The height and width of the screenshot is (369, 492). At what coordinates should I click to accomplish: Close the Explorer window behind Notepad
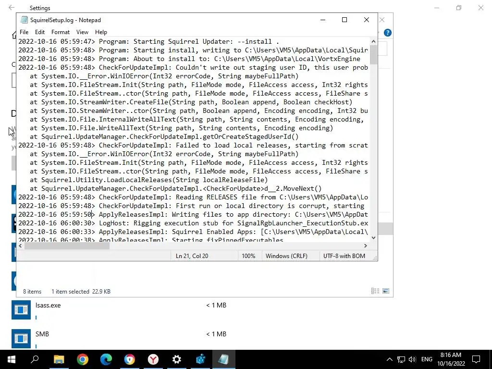coord(382,20)
